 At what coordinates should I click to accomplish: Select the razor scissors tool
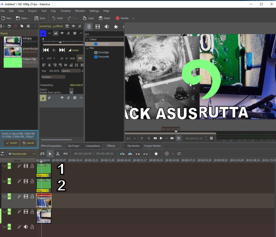click(58, 154)
